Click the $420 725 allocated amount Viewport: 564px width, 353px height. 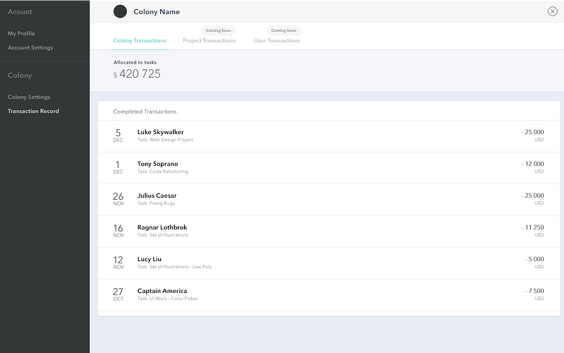[140, 74]
